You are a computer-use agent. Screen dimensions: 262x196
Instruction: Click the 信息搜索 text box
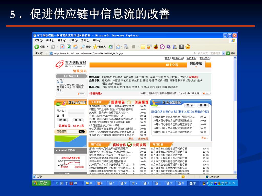pos(72,132)
